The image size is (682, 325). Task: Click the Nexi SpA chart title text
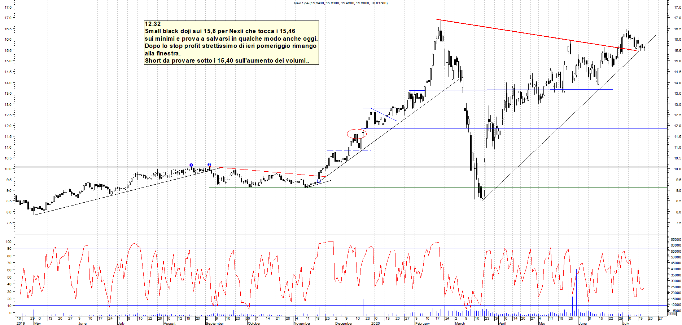pos(341,3)
